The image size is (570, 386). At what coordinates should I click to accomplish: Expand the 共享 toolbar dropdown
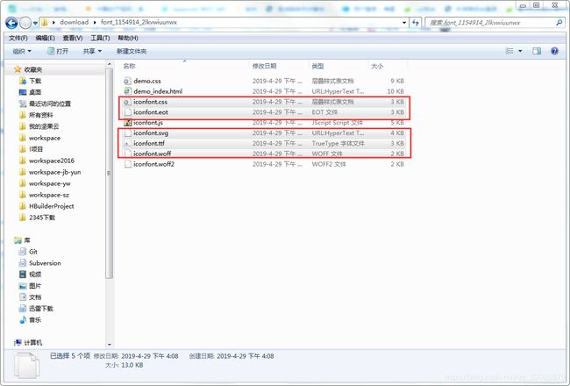(92, 51)
